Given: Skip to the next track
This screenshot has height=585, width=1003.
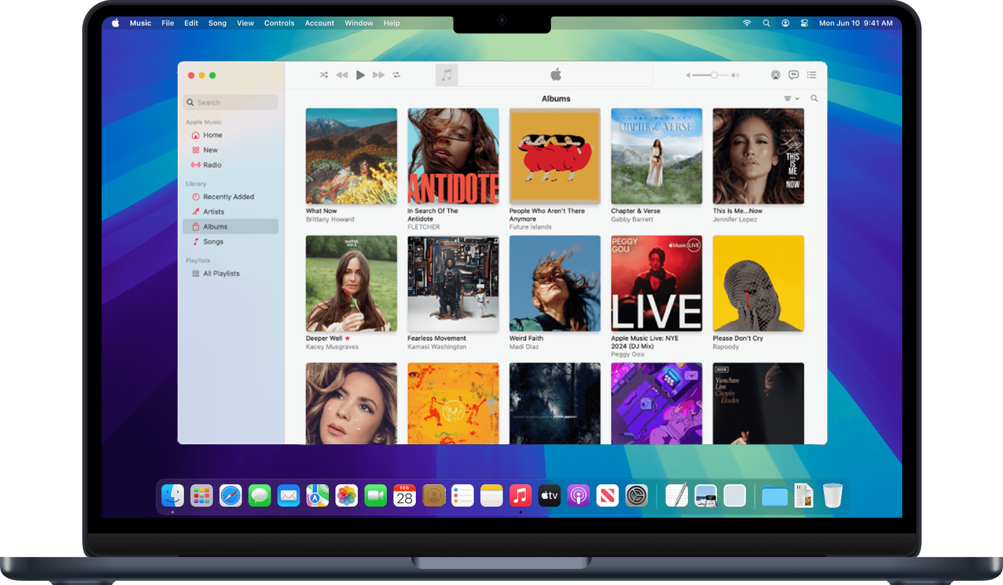Looking at the screenshot, I should (x=379, y=75).
